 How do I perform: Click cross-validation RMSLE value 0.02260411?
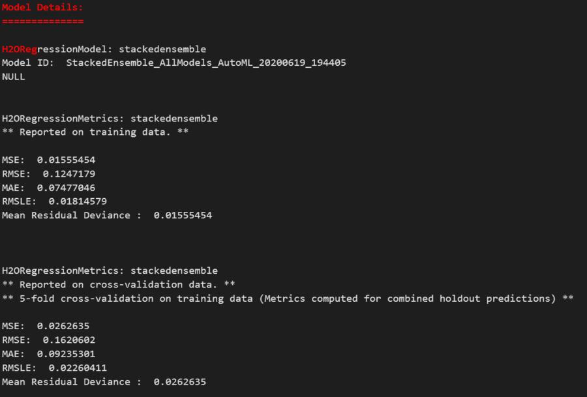click(x=78, y=368)
